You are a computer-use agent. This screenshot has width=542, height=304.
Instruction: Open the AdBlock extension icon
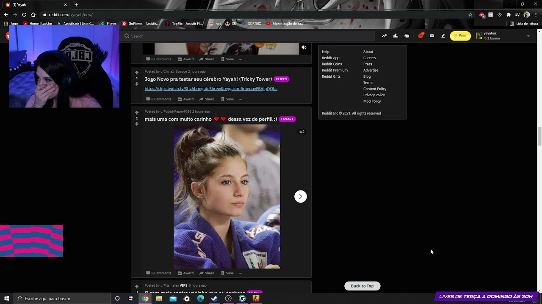[482, 15]
